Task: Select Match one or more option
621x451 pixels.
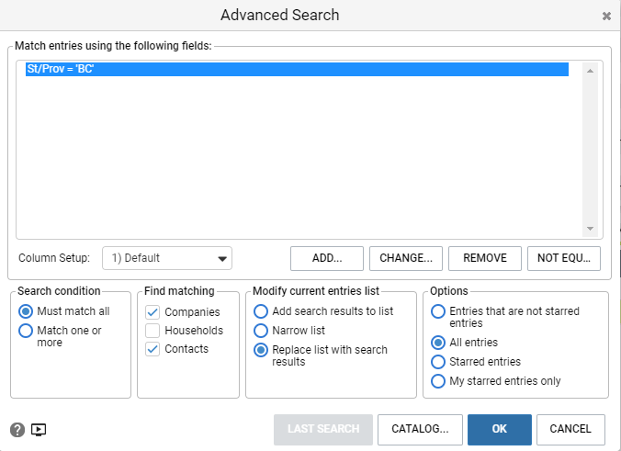Action: [26, 331]
